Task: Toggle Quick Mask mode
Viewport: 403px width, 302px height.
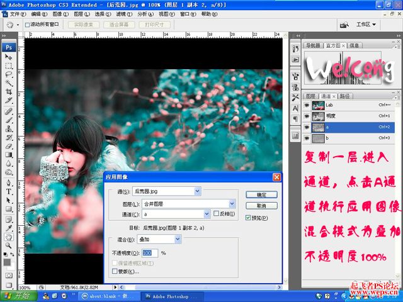Action: [x=9, y=276]
